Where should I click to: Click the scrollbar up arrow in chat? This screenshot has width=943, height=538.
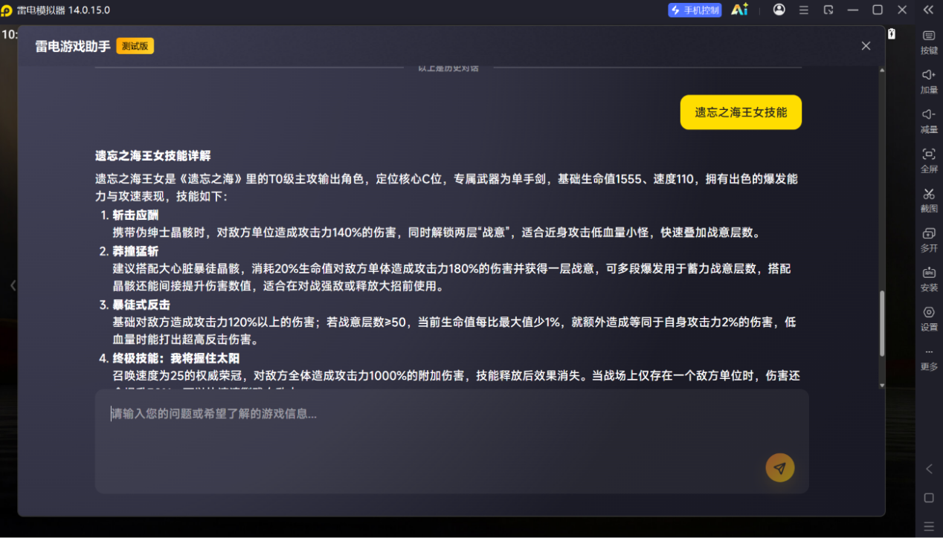882,70
